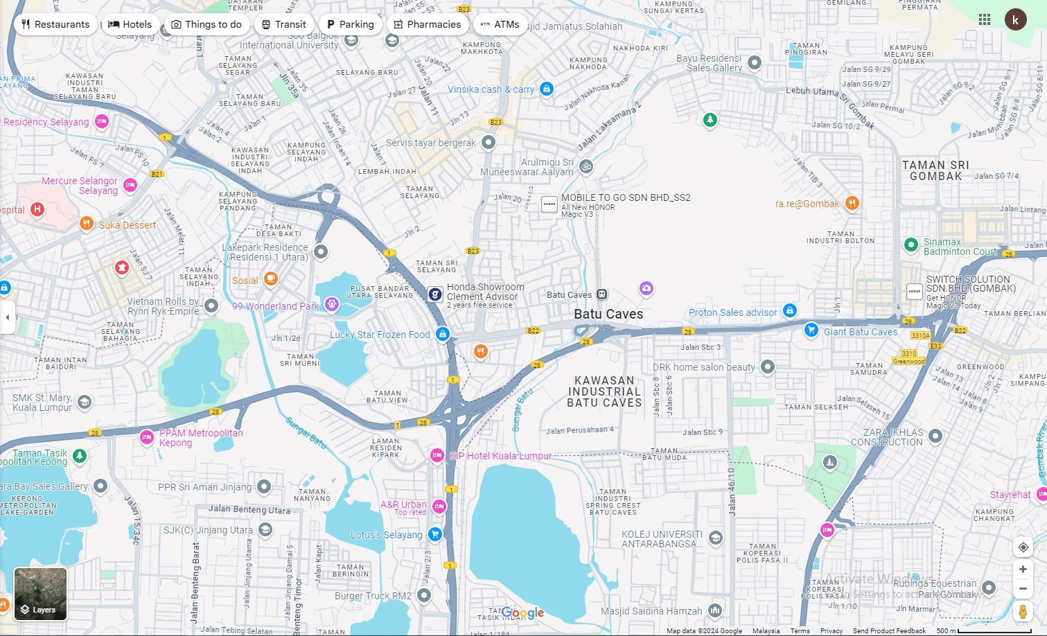The width and height of the screenshot is (1047, 636).
Task: Open the Stayrehat lodging pin
Action: (x=1041, y=493)
